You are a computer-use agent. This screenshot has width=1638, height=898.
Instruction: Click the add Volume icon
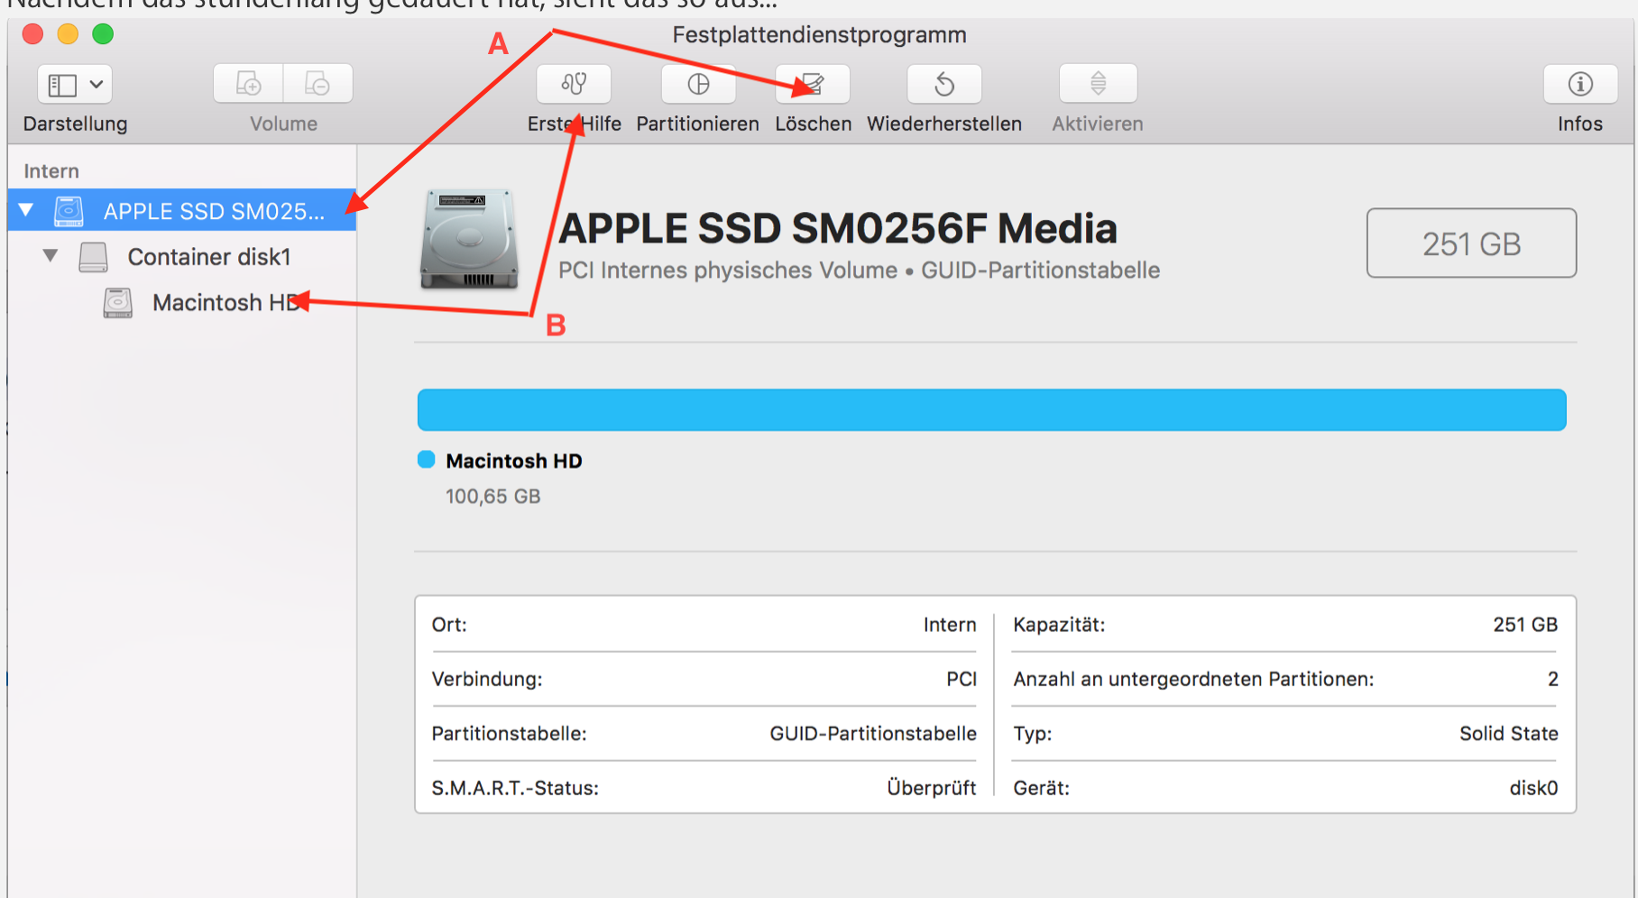(x=248, y=84)
